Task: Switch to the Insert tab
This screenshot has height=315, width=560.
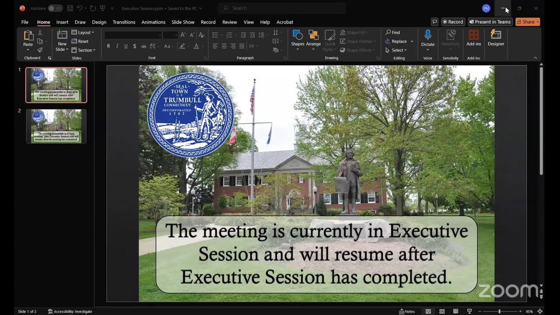Action: (x=62, y=22)
